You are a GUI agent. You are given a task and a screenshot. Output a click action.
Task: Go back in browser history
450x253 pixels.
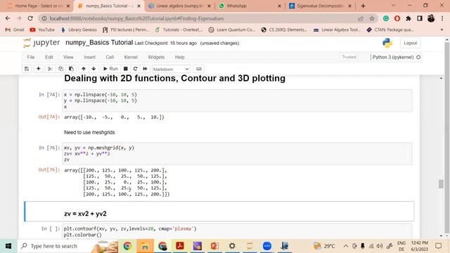(x=8, y=18)
